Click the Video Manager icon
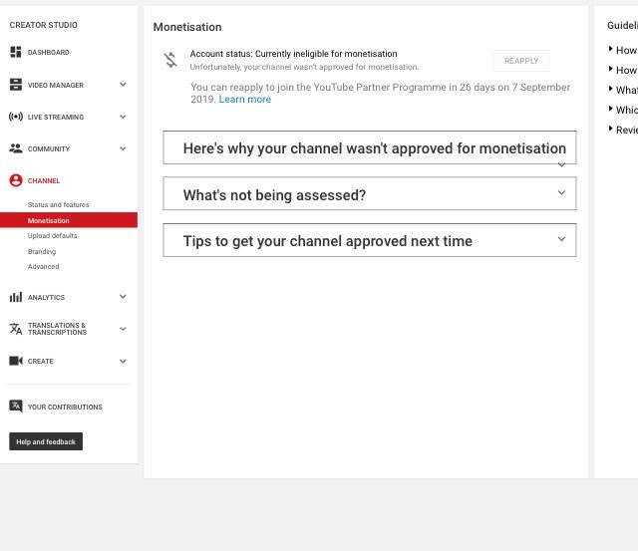The height and width of the screenshot is (551, 638). (16, 85)
